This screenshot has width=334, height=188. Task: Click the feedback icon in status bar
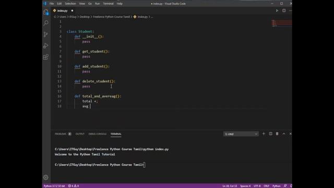point(285,186)
